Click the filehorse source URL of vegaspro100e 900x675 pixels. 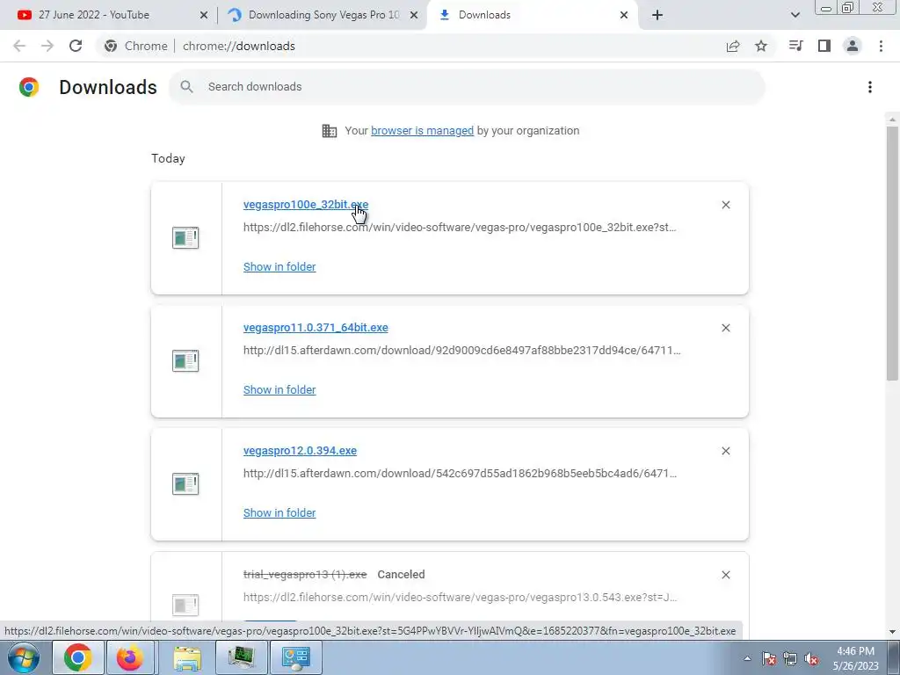point(460,228)
